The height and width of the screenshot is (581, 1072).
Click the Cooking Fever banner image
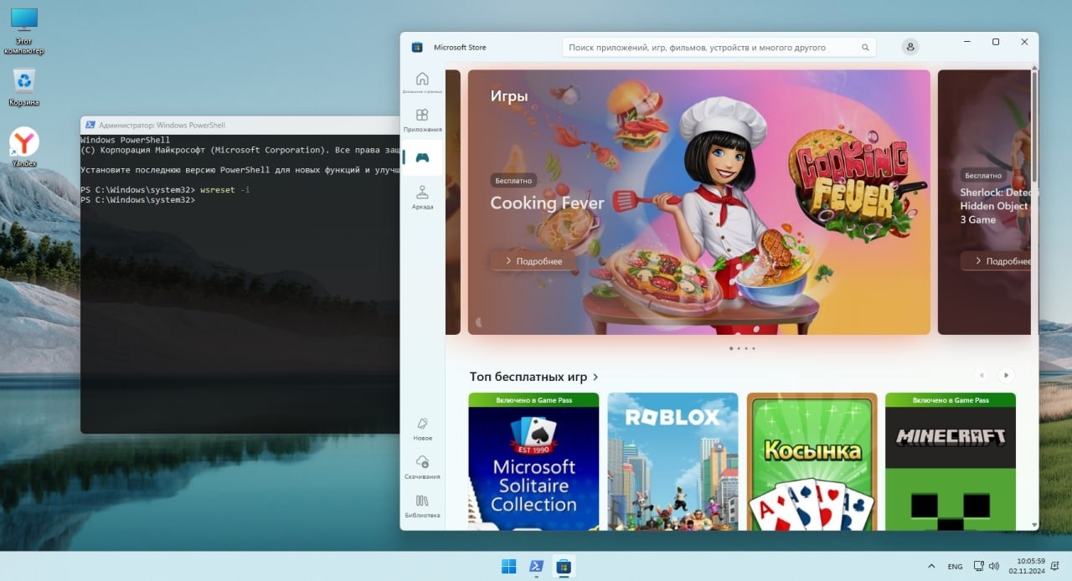698,202
